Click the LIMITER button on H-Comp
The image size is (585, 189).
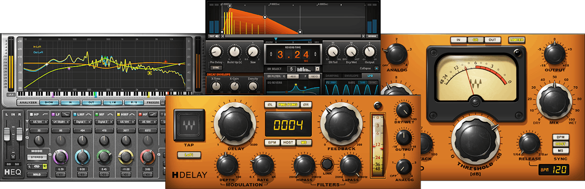click(516, 40)
